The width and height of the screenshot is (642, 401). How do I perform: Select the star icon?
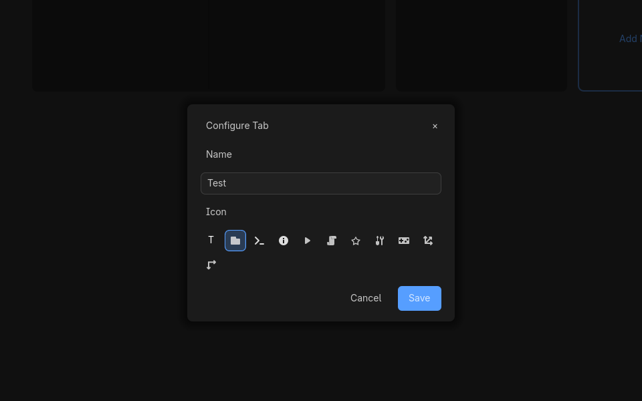pos(356,241)
